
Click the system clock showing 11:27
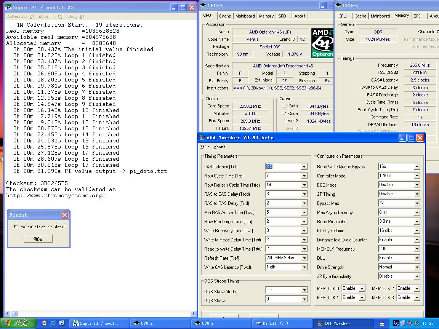coord(428,323)
